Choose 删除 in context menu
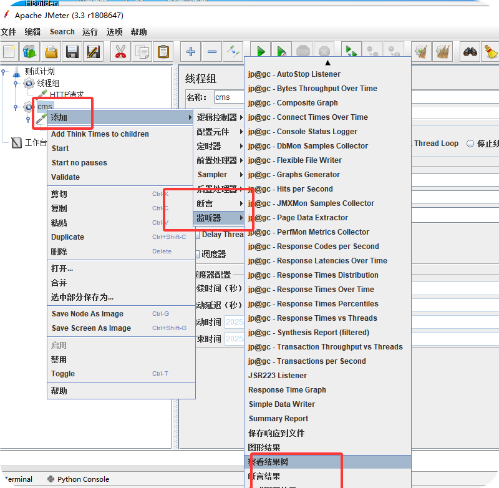Viewport: 499px width, 488px height. 121,251
